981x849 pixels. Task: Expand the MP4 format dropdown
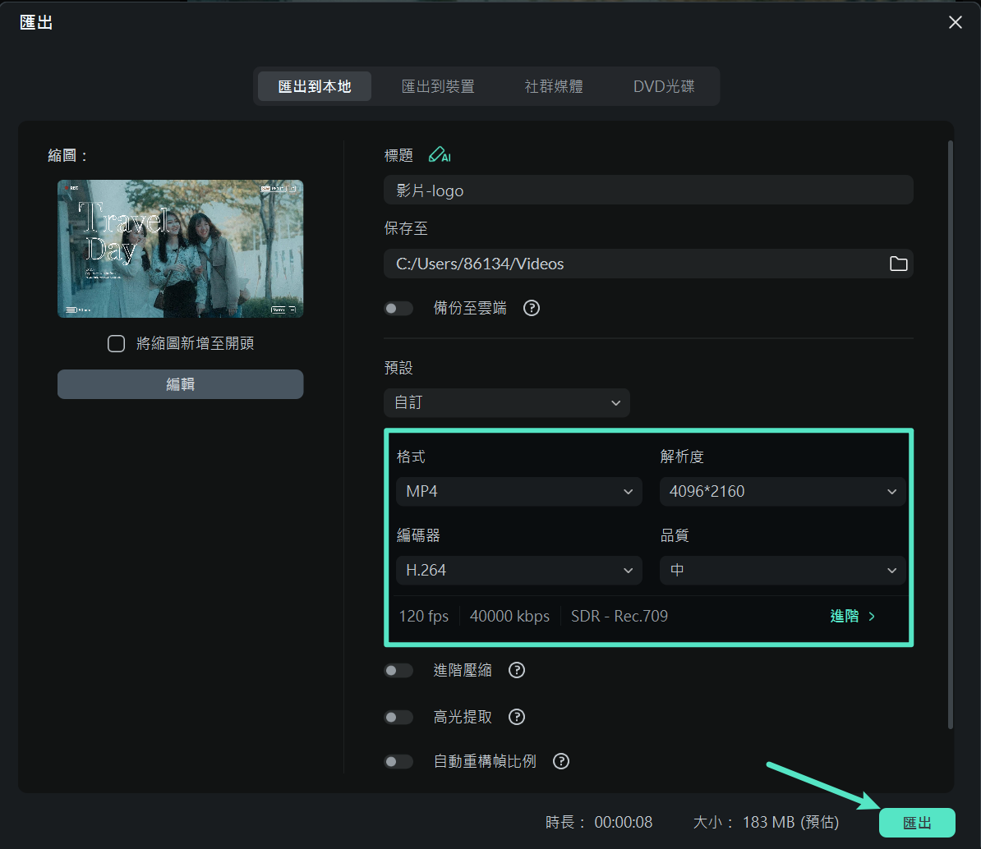pos(518,492)
